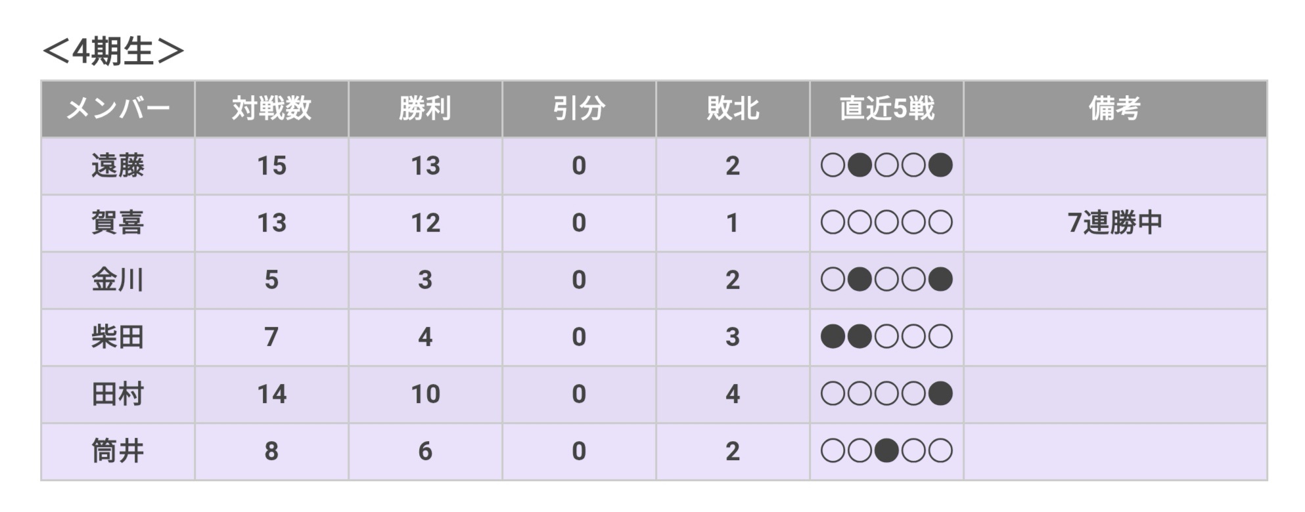Select the 勝利 header cell
The image size is (1305, 512).
[x=425, y=109]
